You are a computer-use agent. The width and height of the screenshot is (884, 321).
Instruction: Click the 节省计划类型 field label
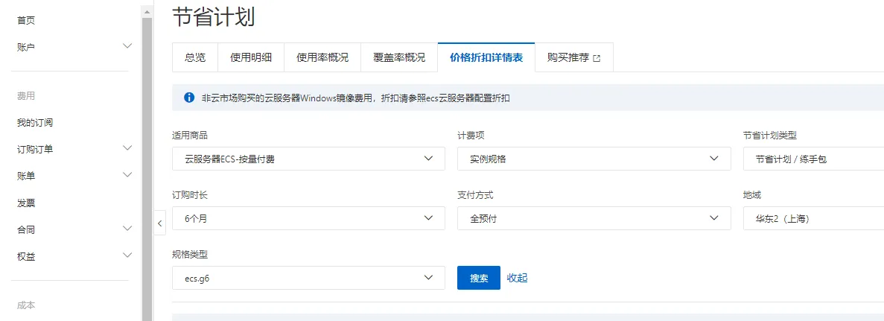pyautogui.click(x=770, y=136)
